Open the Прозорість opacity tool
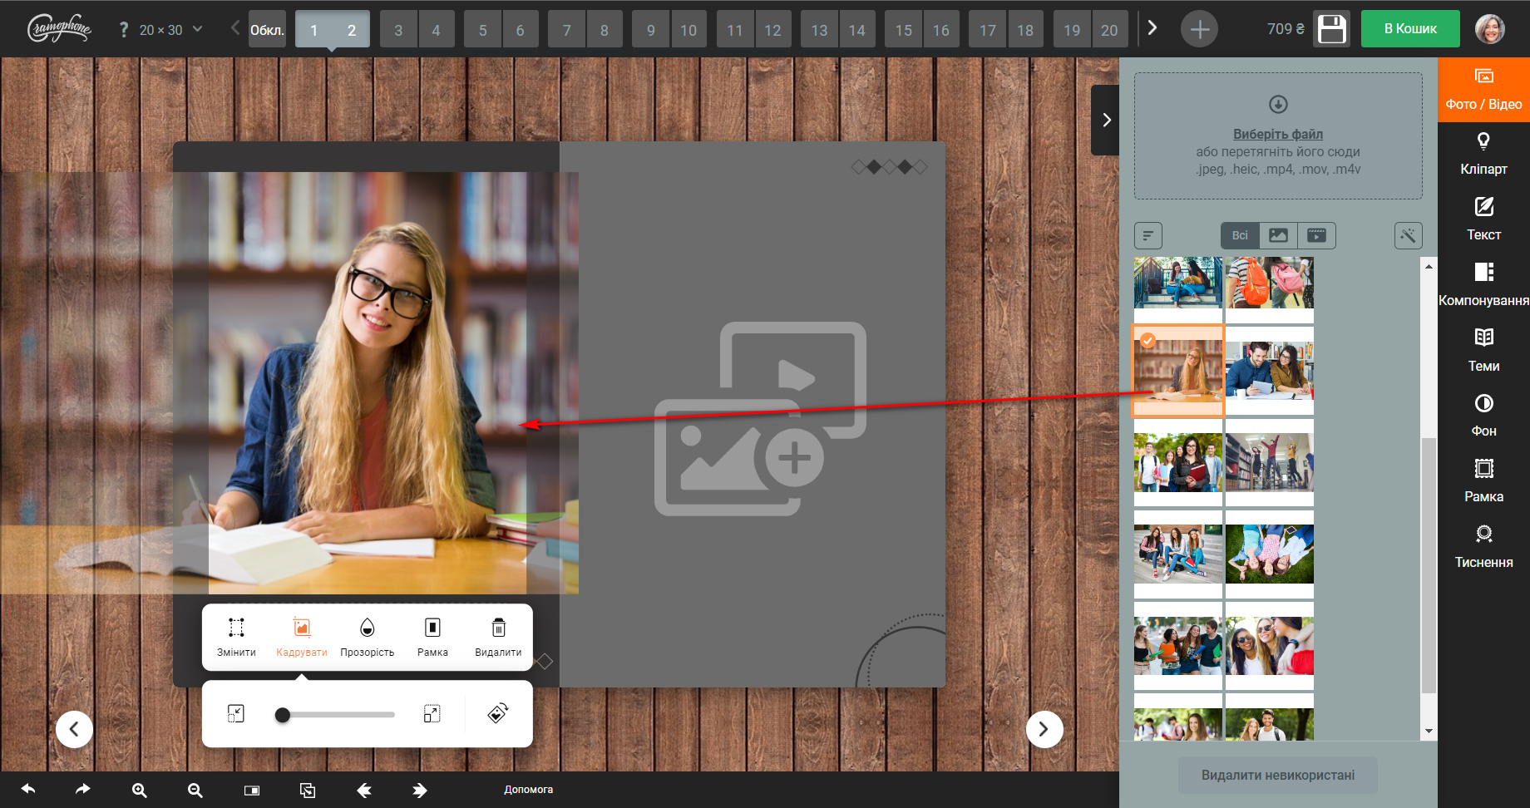The height and width of the screenshot is (808, 1530). pyautogui.click(x=367, y=637)
